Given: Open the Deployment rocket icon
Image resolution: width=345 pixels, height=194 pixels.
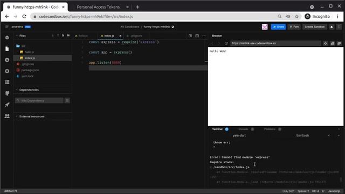Looking at the screenshot, I should click(x=7, y=105).
